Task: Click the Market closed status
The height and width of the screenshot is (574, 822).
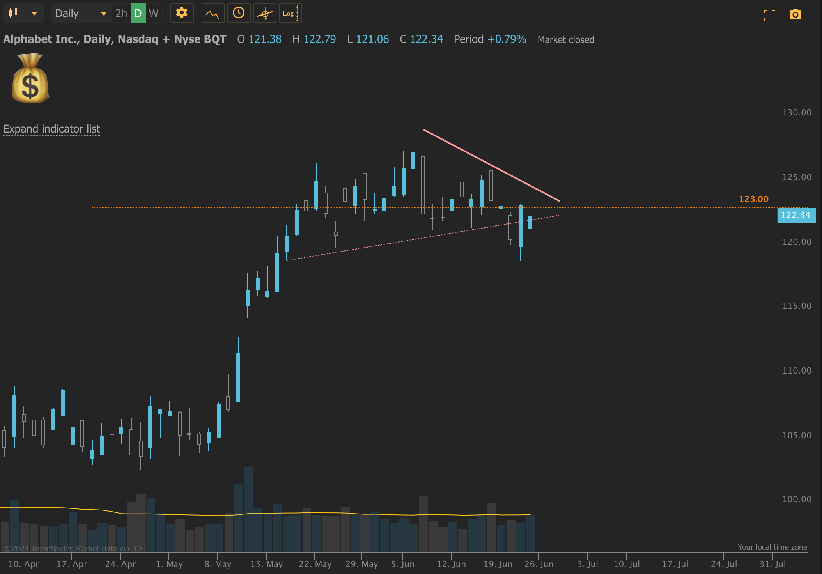Action: 566,39
